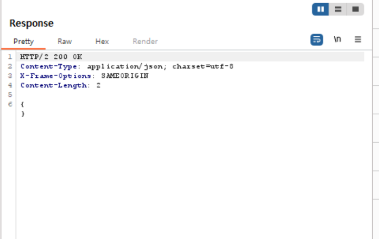Screen dimensions: 379x239
Task: Toggle show non-printable characters \n
Action: click(337, 39)
